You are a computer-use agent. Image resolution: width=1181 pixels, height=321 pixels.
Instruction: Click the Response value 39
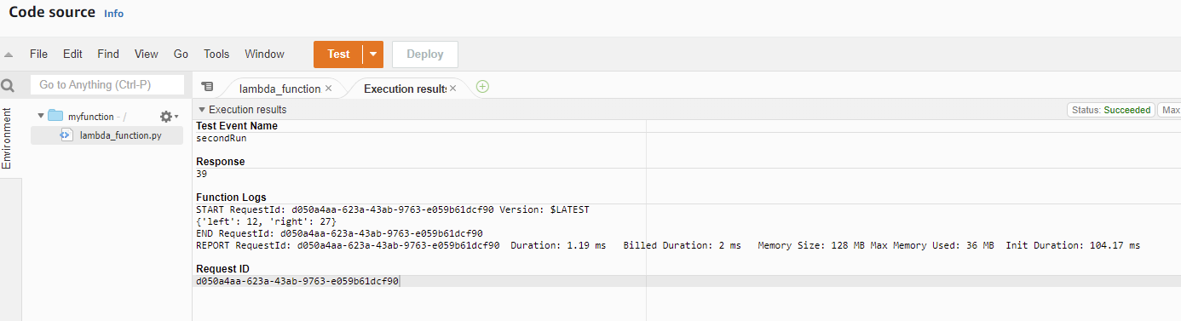point(202,174)
